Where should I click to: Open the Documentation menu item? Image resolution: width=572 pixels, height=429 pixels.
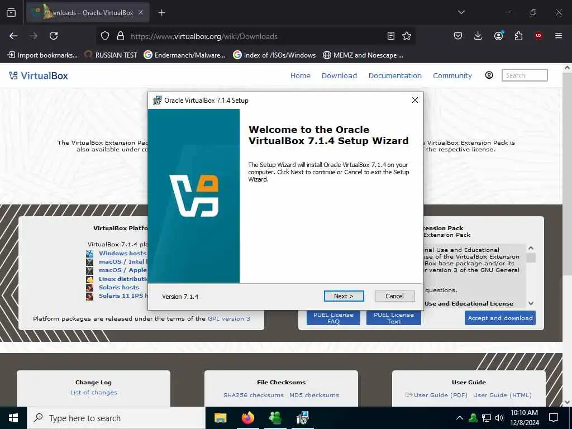point(395,75)
